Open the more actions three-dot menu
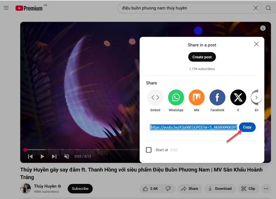 pyautogui.click(x=266, y=189)
